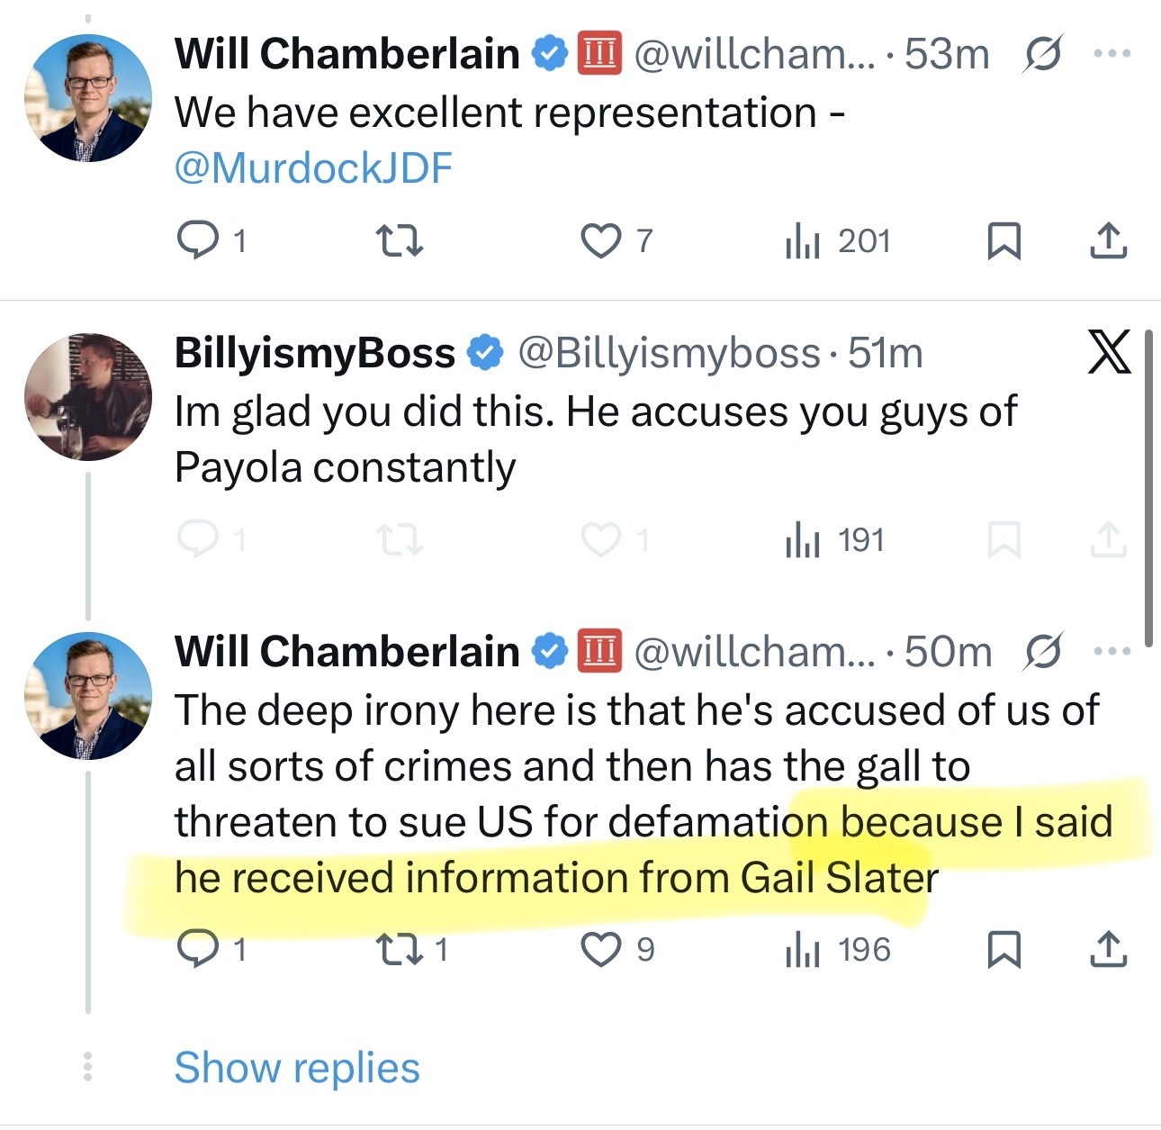Open BillyismyBoss profile picture
1161x1130 pixels.
point(87,397)
